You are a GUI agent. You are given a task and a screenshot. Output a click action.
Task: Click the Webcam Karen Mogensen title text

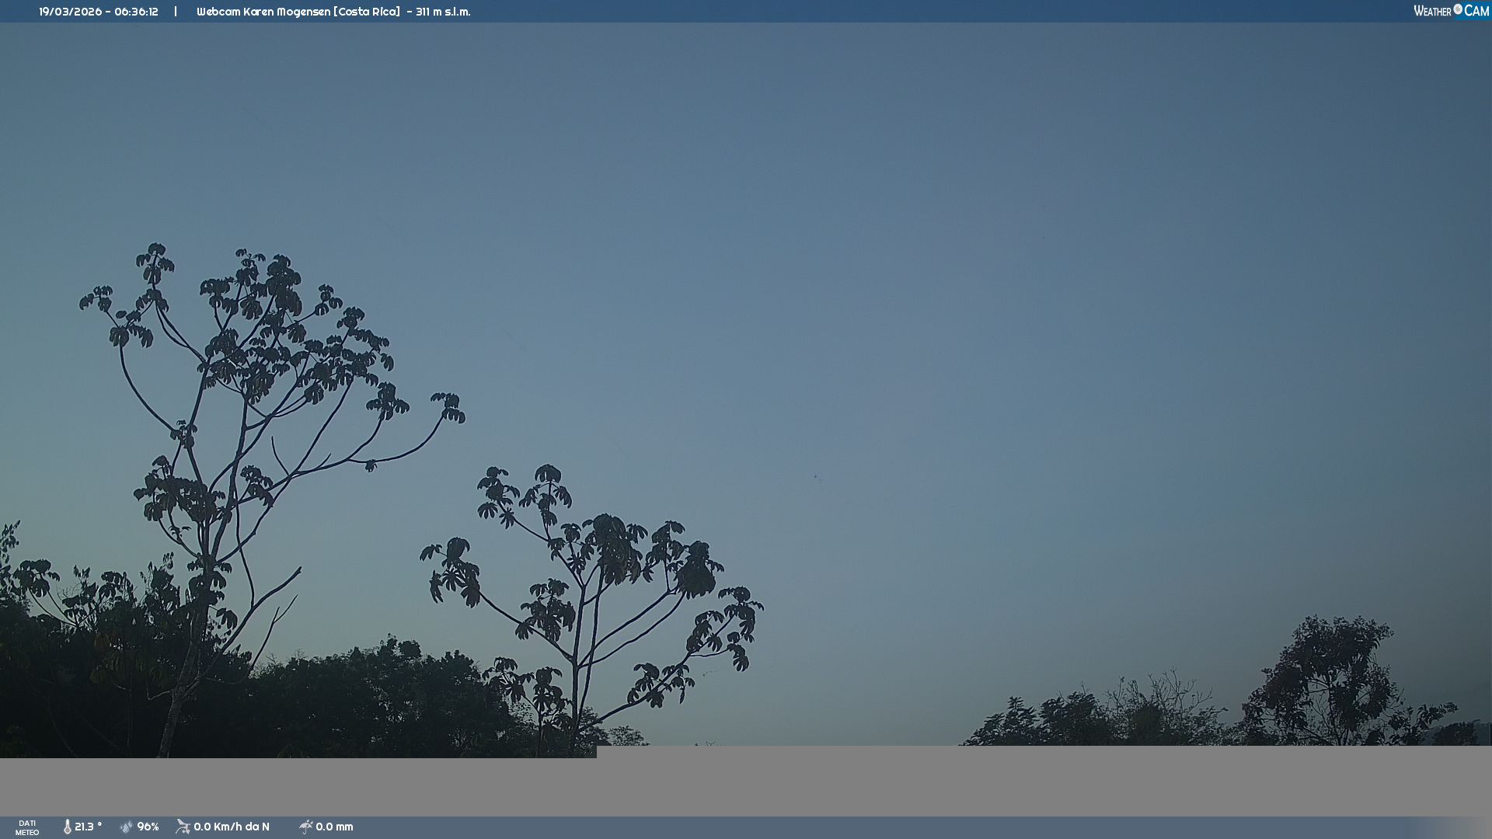[263, 12]
